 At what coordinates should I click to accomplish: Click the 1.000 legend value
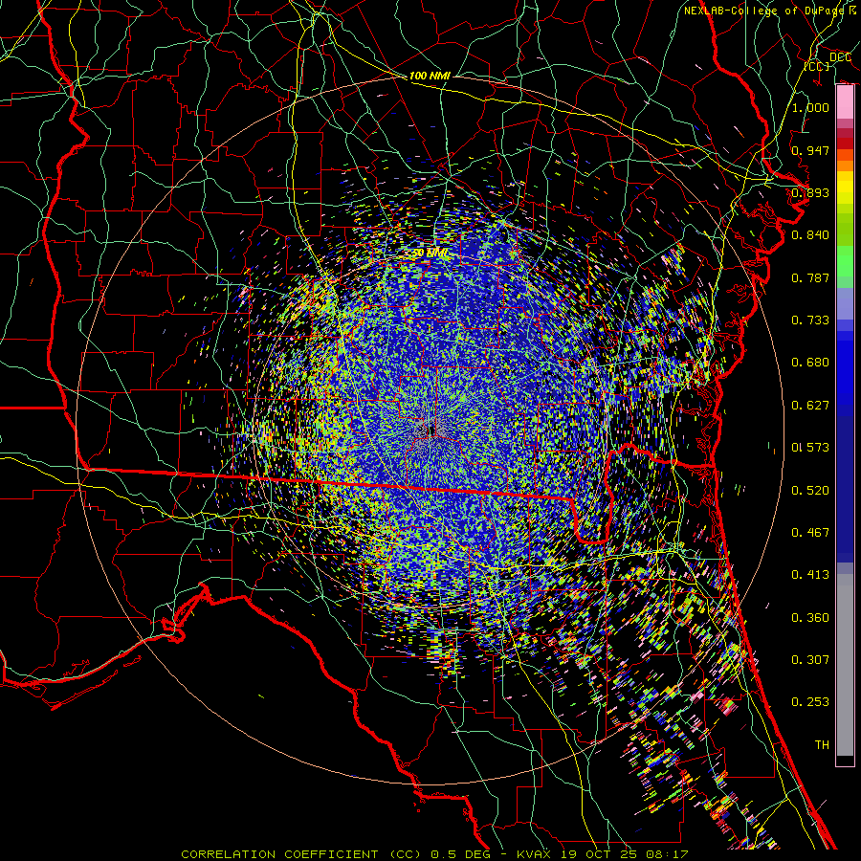click(x=810, y=107)
